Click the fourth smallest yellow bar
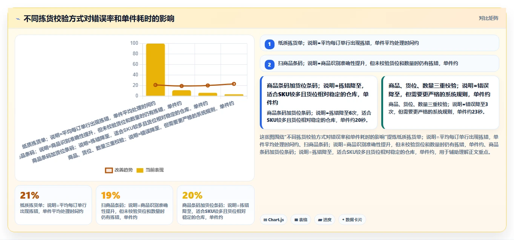The height and width of the screenshot is (240, 514). coord(234,95)
